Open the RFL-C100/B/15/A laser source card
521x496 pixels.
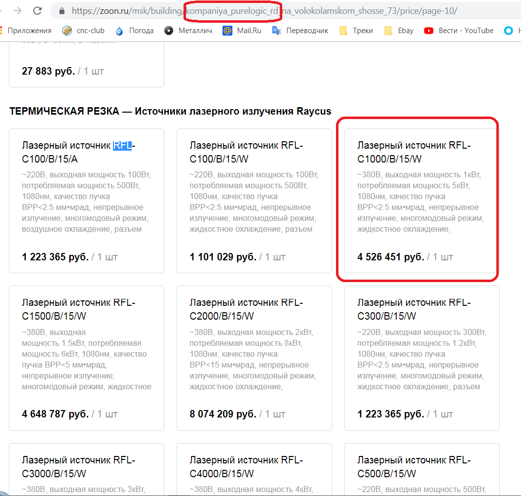[86, 201]
